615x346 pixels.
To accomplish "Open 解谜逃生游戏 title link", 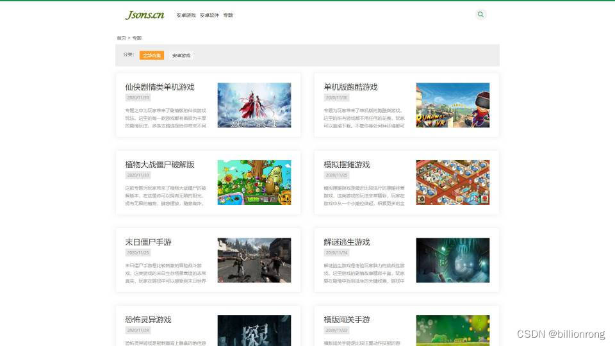I will 347,242.
